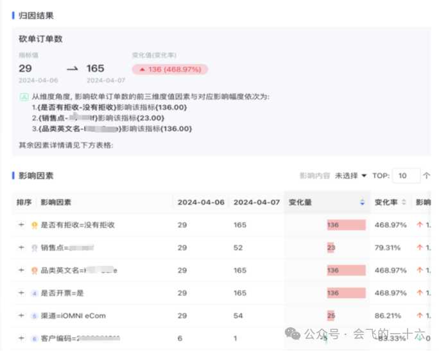
Task: Click the 影响因素 section heading
Action: click(36, 175)
